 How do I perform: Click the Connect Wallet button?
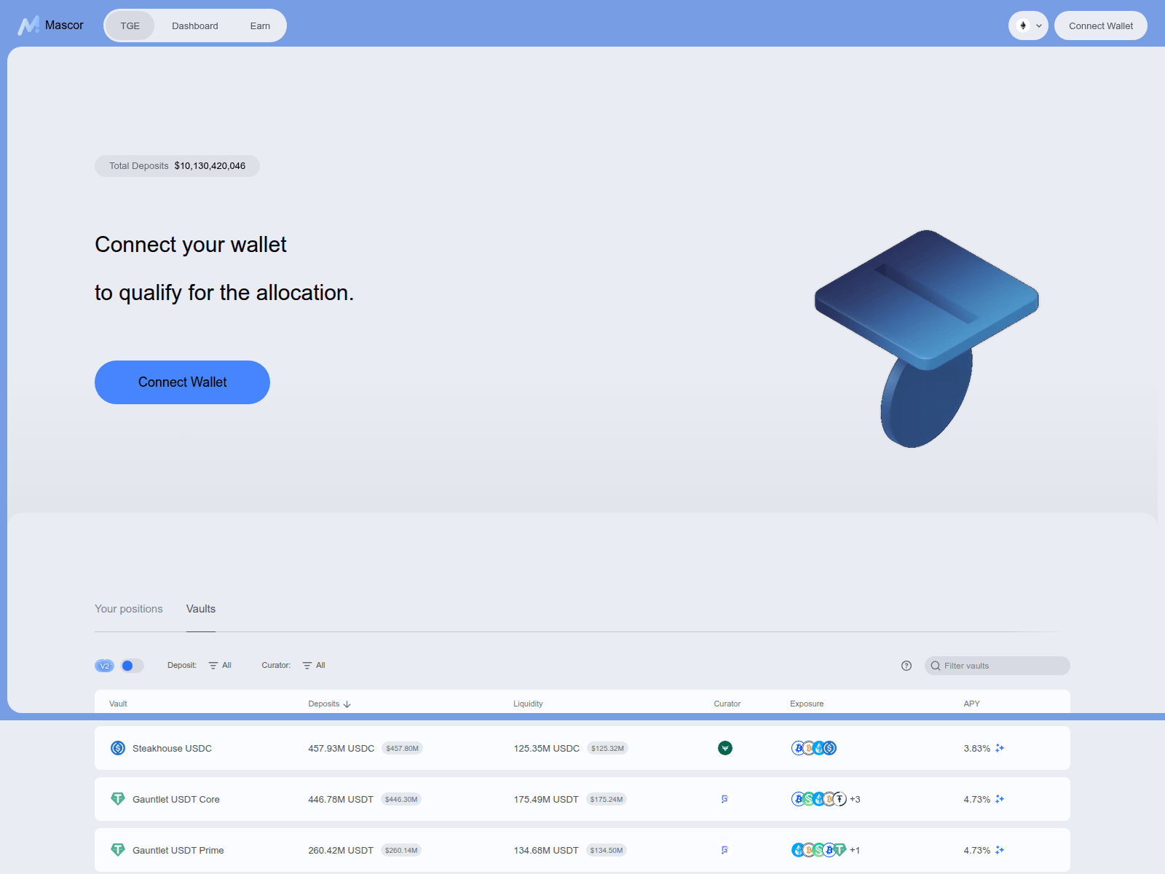[182, 382]
